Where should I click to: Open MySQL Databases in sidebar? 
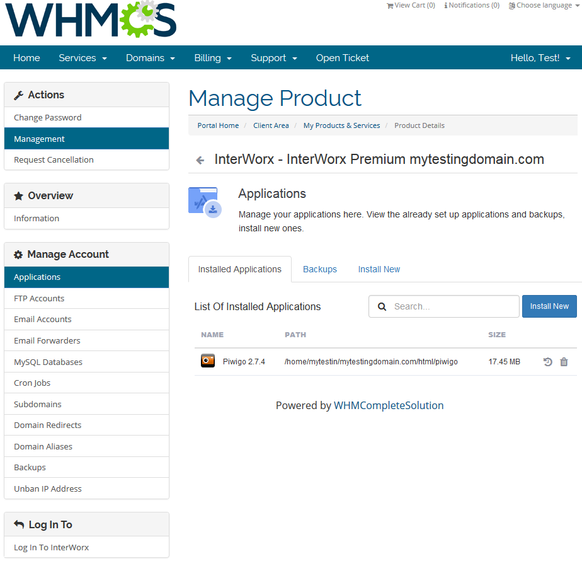86,362
